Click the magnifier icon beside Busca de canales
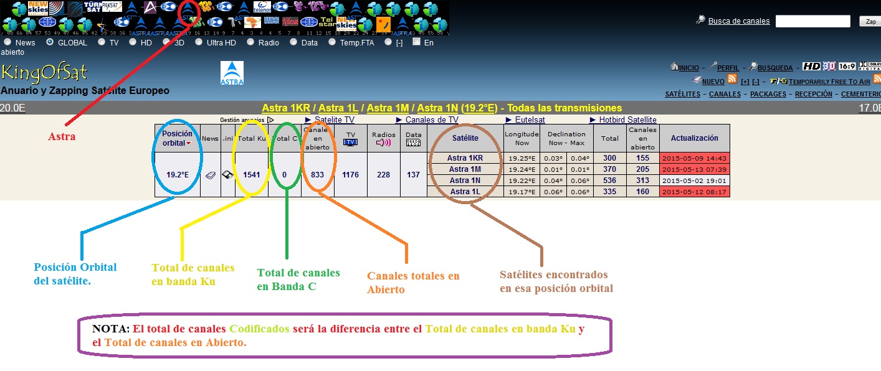The height and width of the screenshot is (371, 881). coord(701,21)
